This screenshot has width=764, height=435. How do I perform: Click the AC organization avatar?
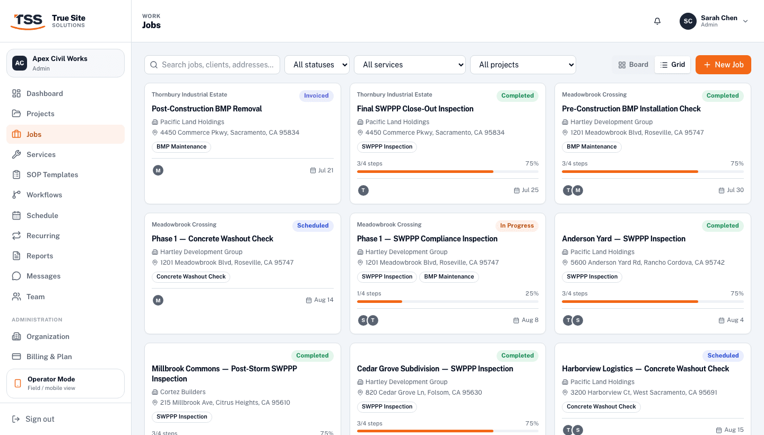(x=20, y=63)
